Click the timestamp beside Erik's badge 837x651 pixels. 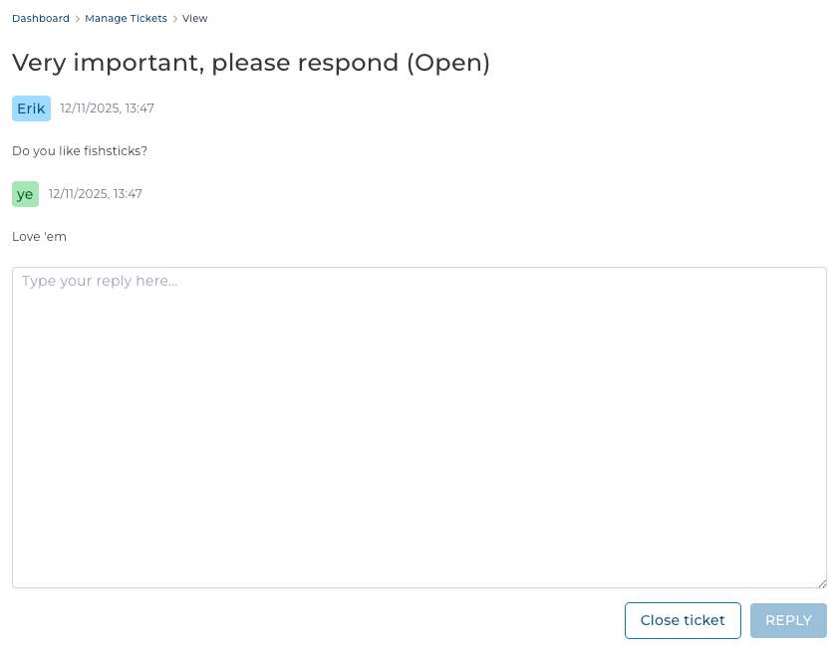pyautogui.click(x=107, y=108)
